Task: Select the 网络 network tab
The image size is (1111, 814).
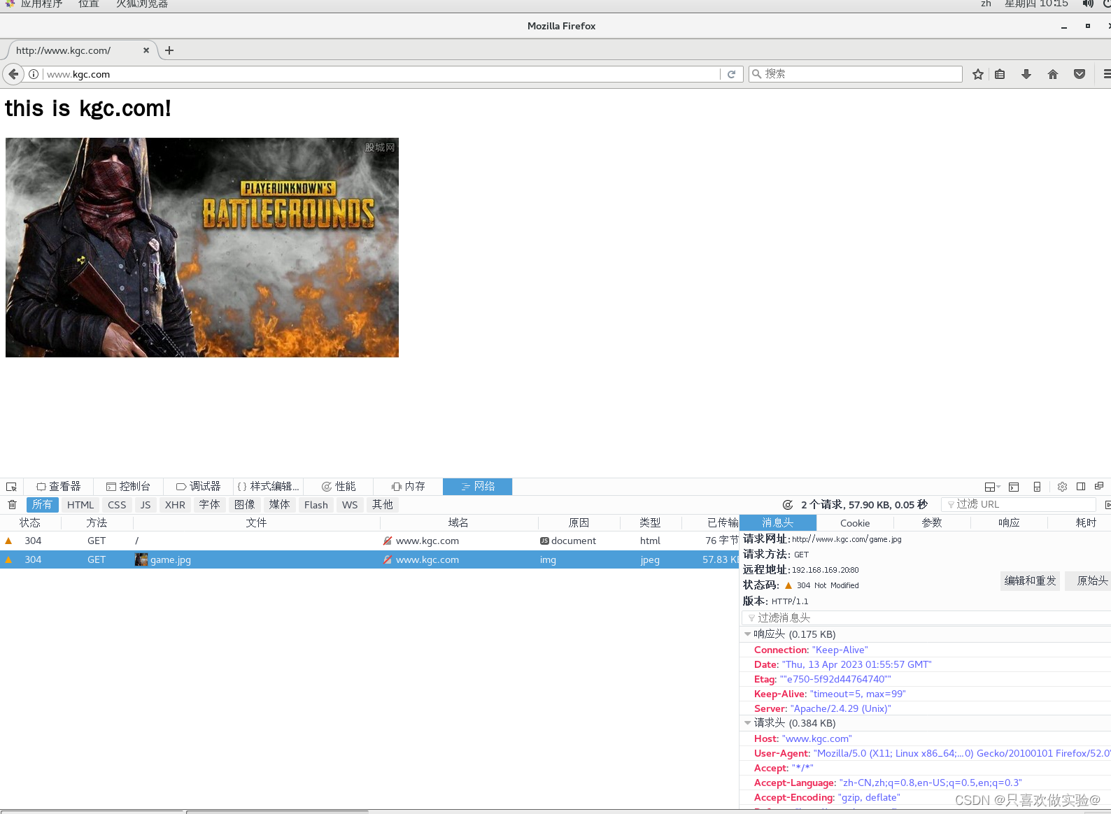Action: click(478, 487)
